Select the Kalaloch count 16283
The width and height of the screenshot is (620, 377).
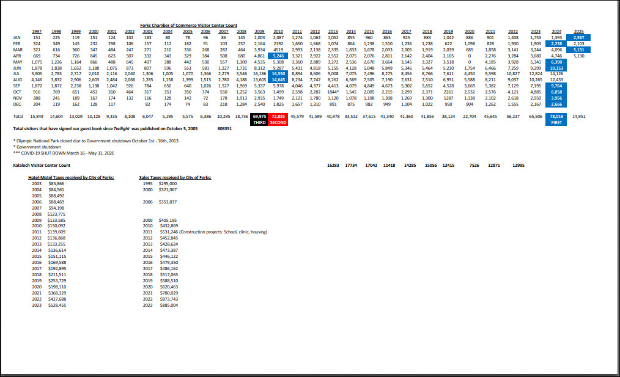pos(333,165)
